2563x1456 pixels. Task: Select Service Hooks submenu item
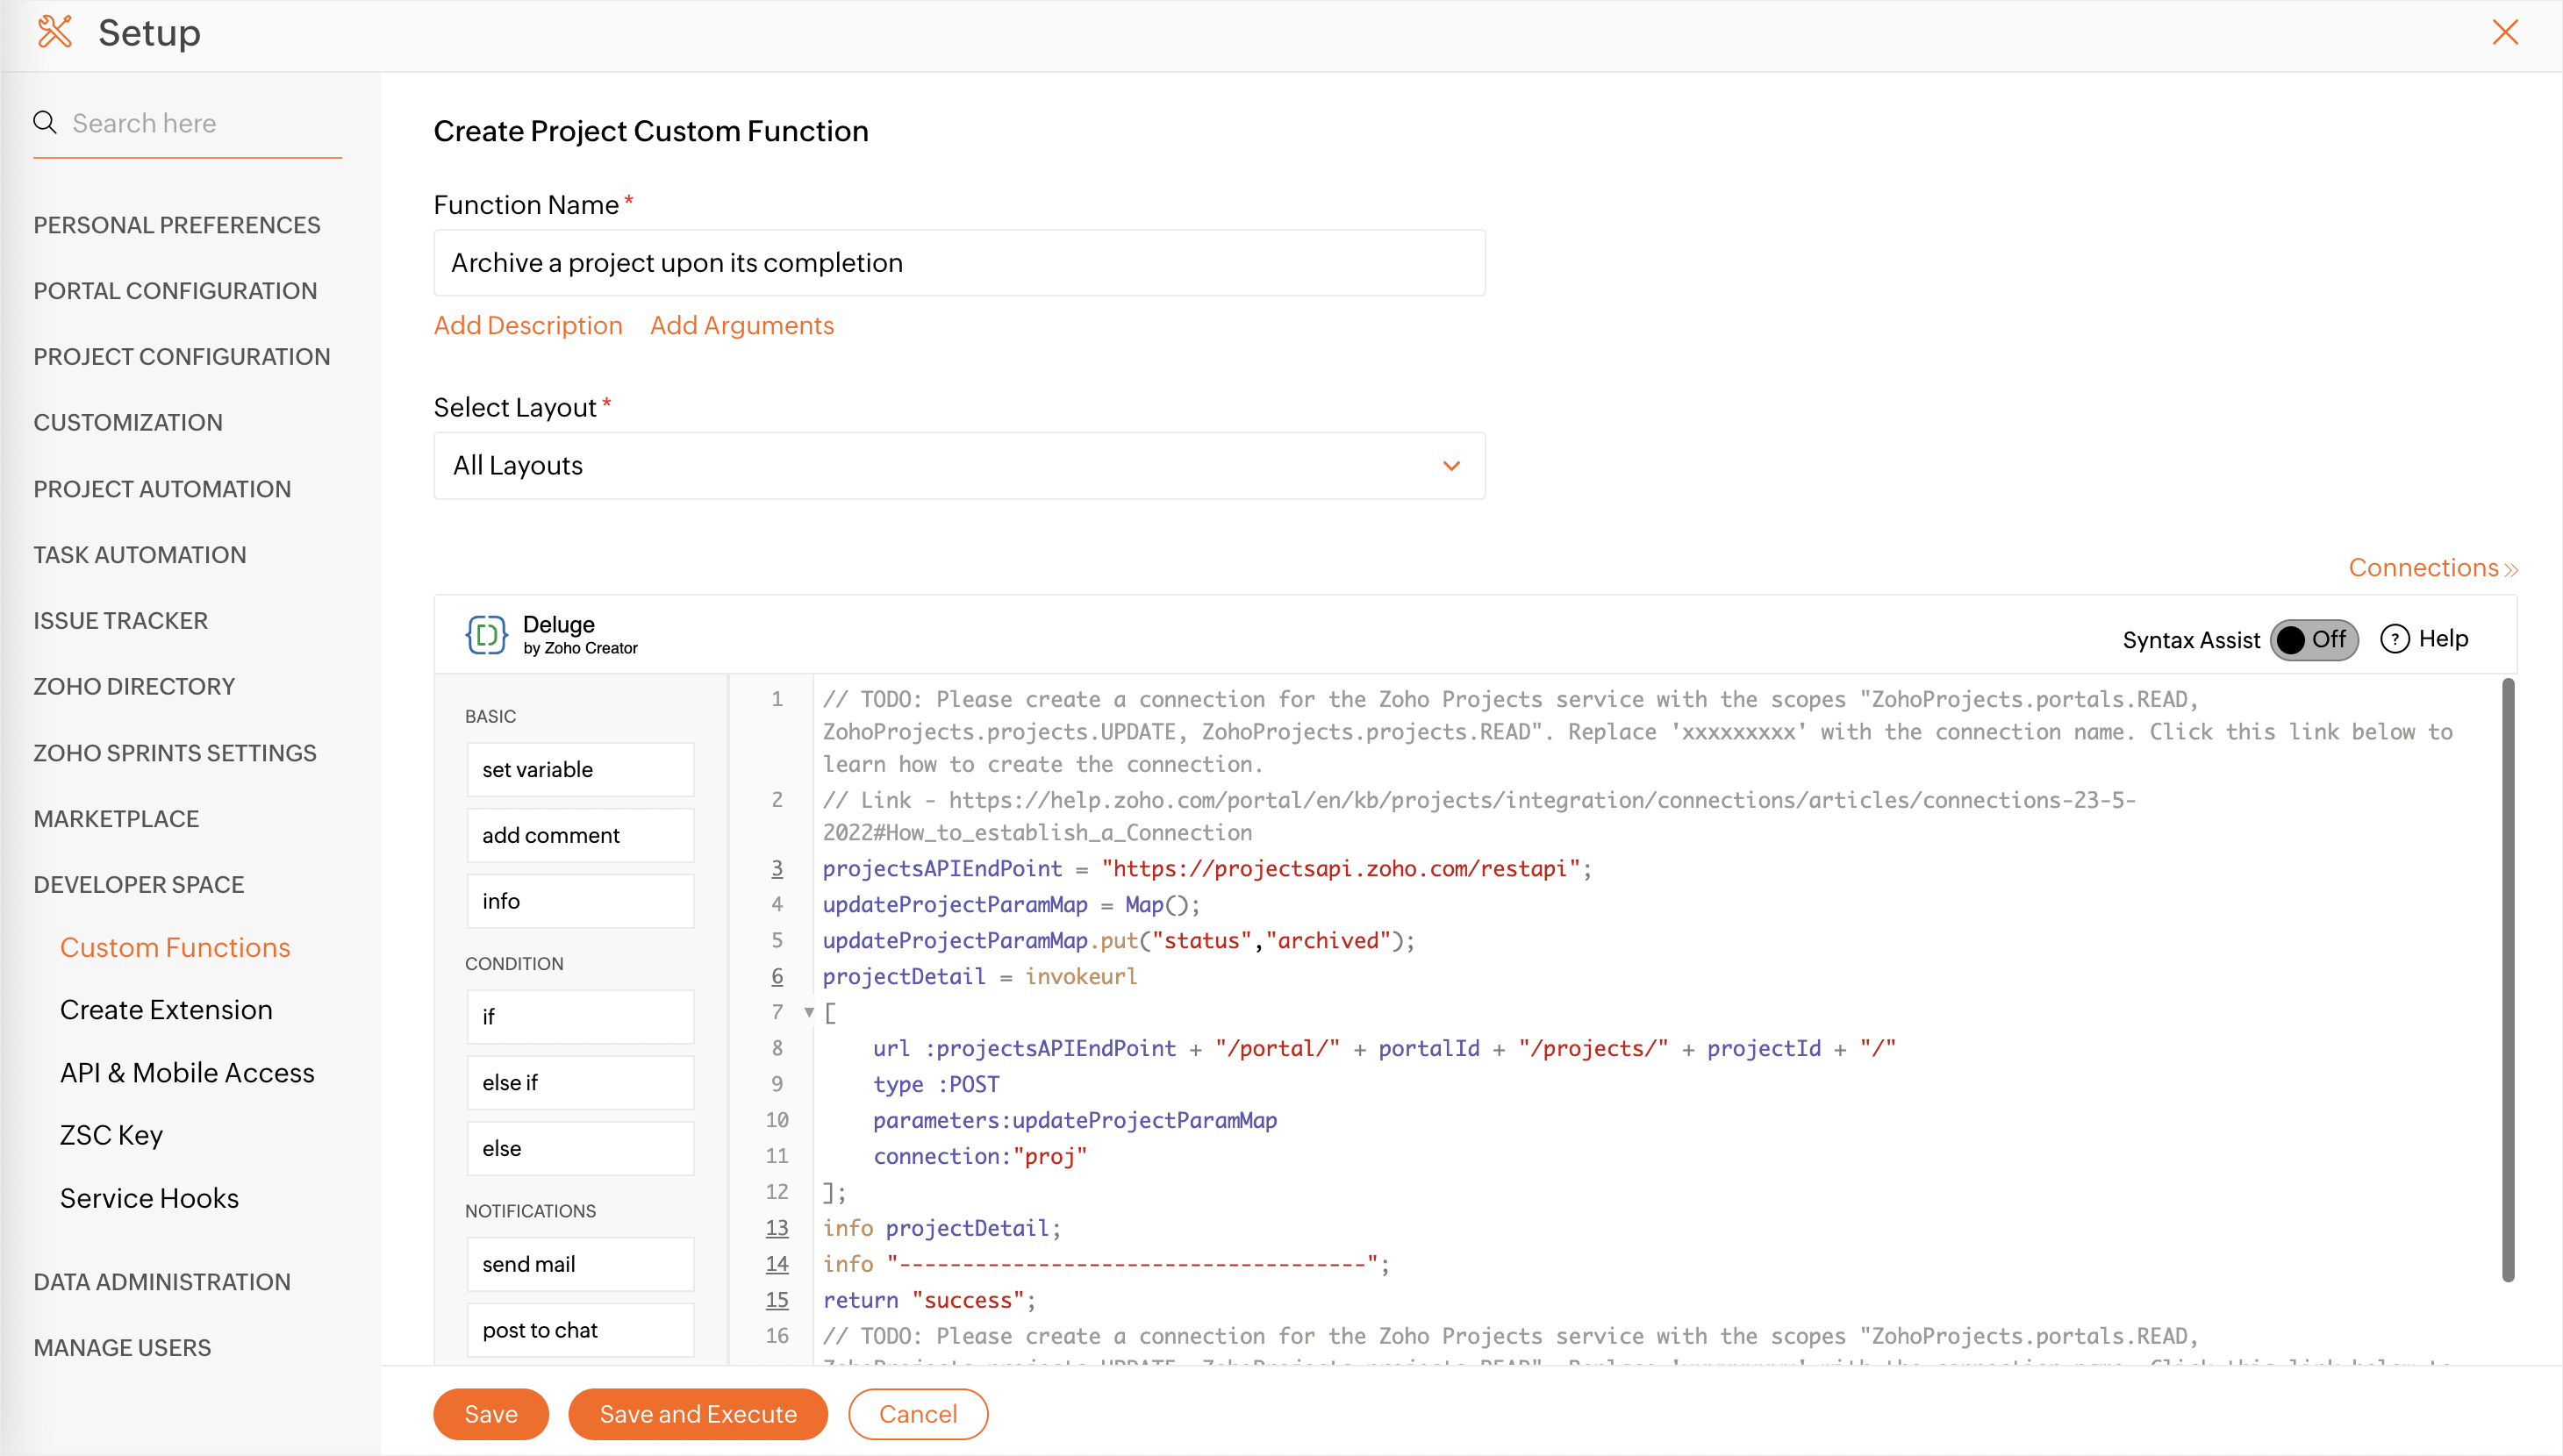[x=149, y=1199]
